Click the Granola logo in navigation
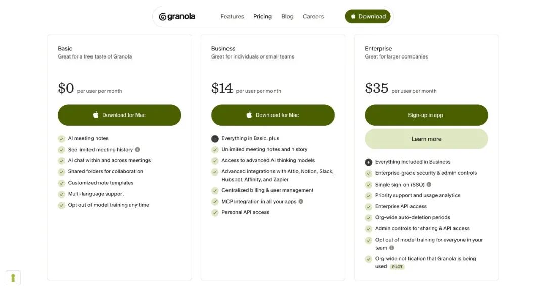This screenshot has height=291, width=546. 177,17
